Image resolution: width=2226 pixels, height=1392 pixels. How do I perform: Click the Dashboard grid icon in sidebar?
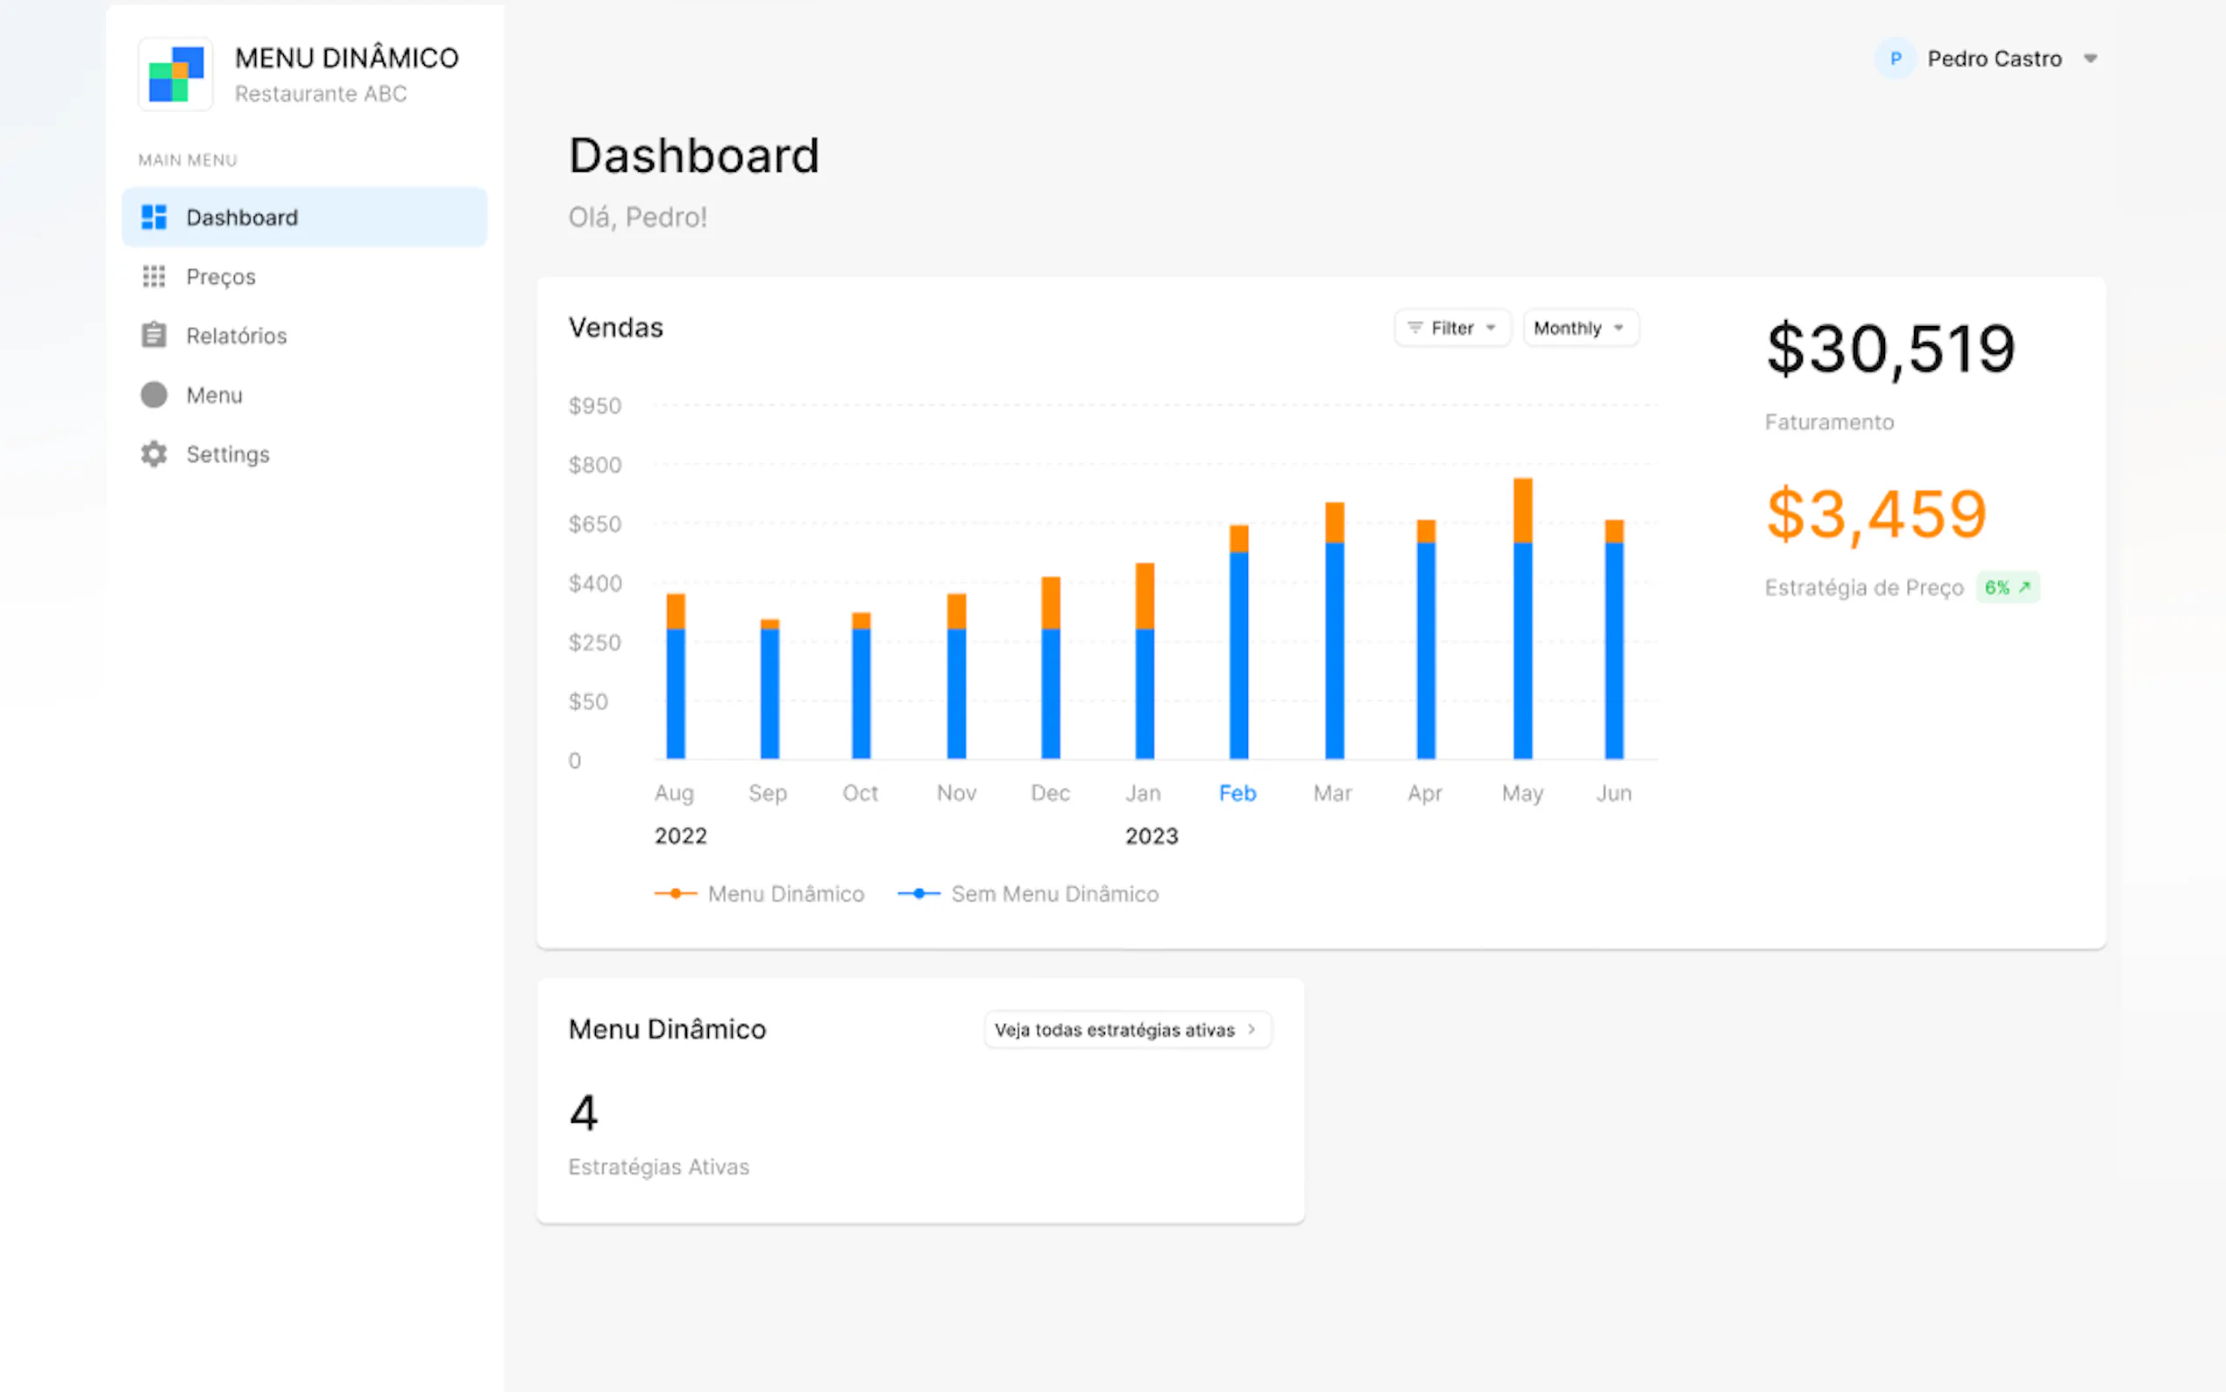point(153,217)
